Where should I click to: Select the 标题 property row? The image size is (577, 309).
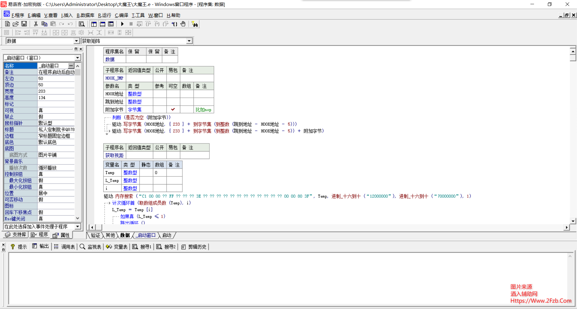tap(39, 129)
